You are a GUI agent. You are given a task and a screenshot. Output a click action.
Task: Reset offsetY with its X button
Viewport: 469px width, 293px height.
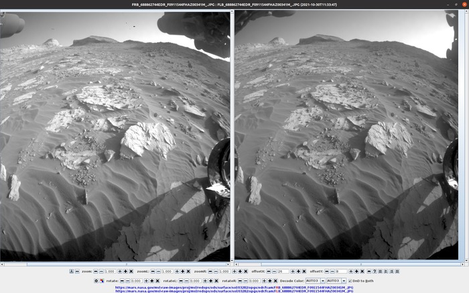pyautogui.click(x=362, y=271)
